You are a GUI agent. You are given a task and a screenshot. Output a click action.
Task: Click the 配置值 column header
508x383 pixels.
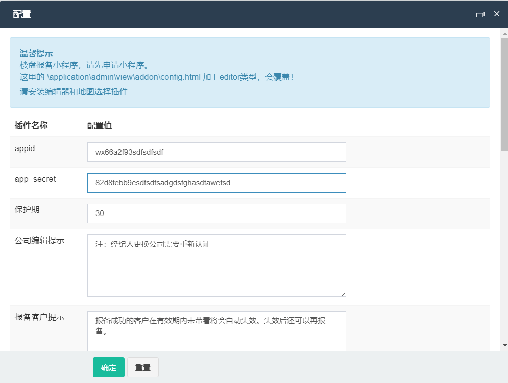pyautogui.click(x=100, y=126)
